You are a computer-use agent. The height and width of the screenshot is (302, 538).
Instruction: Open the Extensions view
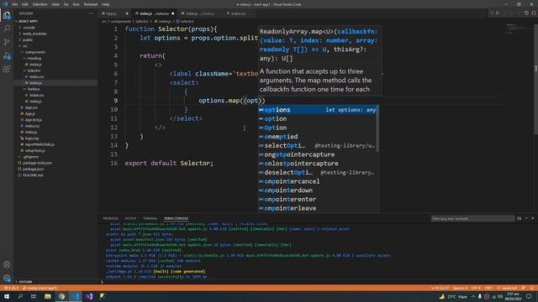click(x=7, y=69)
